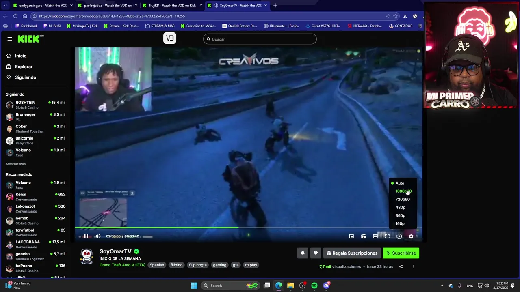Create a clip with the clapperboard icon
This screenshot has height=292, width=520.
pyautogui.click(x=364, y=236)
